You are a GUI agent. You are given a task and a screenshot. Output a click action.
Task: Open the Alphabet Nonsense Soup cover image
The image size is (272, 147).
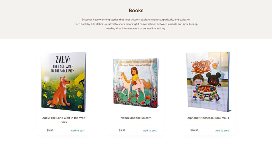click(208, 82)
